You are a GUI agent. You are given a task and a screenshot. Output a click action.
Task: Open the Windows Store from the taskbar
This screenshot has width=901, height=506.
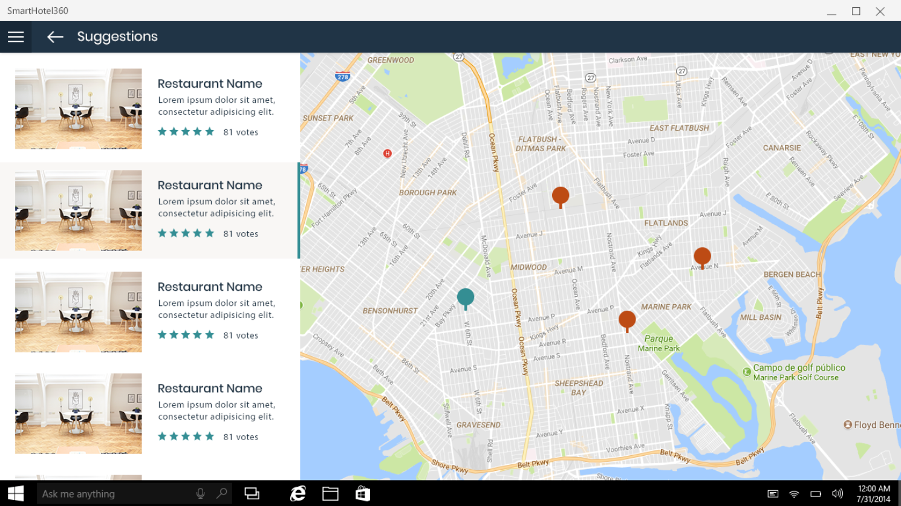click(363, 493)
